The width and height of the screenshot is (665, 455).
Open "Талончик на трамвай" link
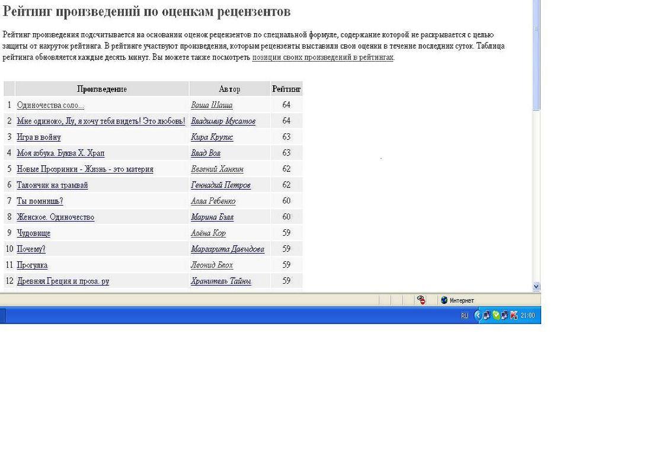point(52,185)
